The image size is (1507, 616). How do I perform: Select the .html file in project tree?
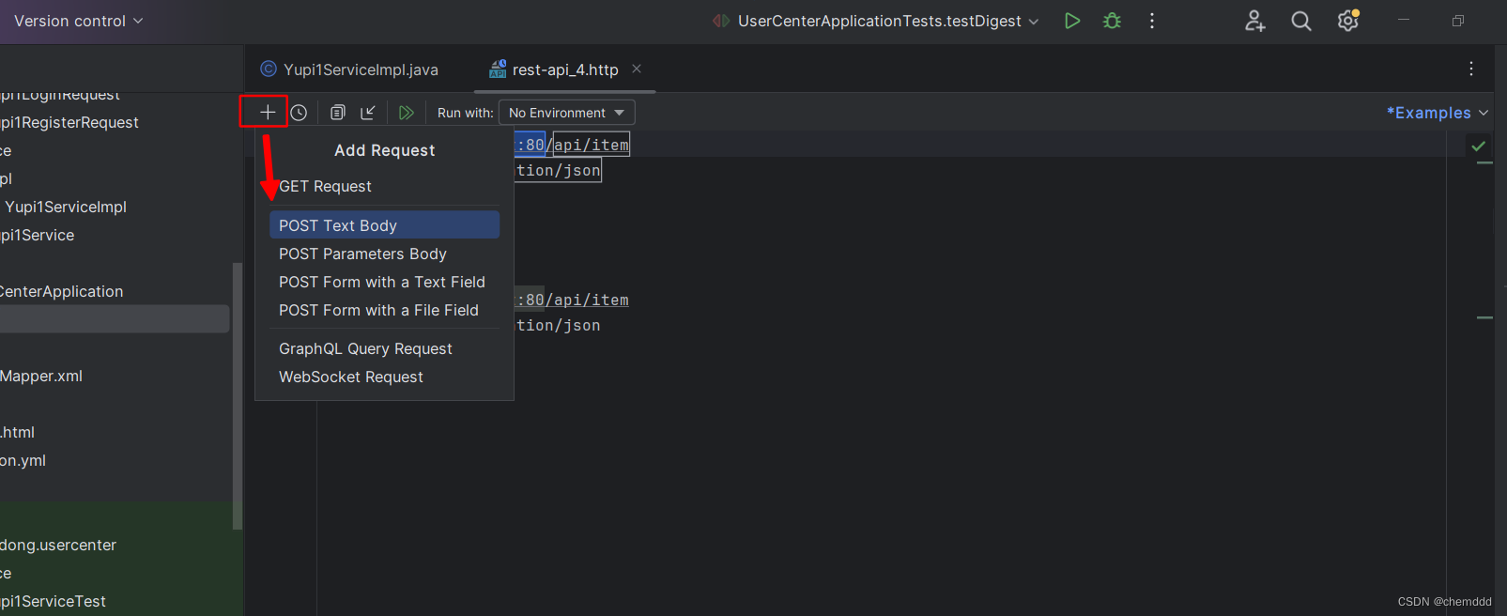click(18, 432)
